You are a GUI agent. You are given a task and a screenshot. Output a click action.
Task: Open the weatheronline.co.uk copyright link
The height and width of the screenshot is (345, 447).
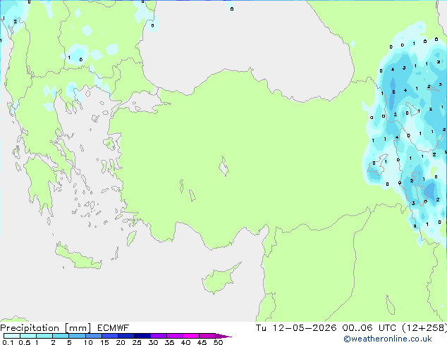[x=388, y=339]
